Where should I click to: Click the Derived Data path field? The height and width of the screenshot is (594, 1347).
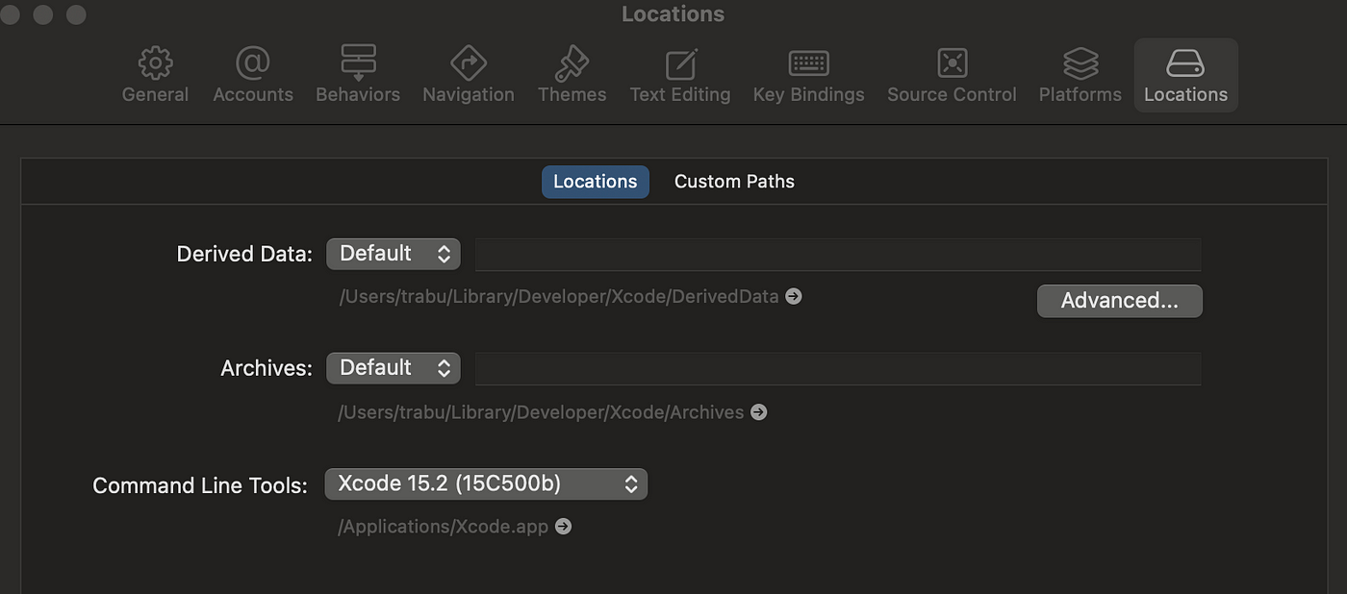click(838, 255)
